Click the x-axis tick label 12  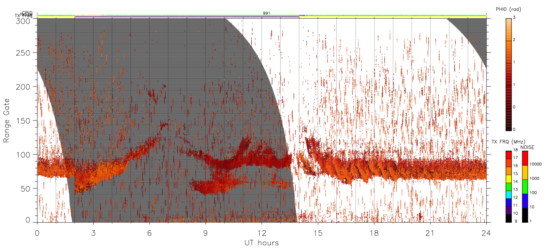[x=261, y=233]
